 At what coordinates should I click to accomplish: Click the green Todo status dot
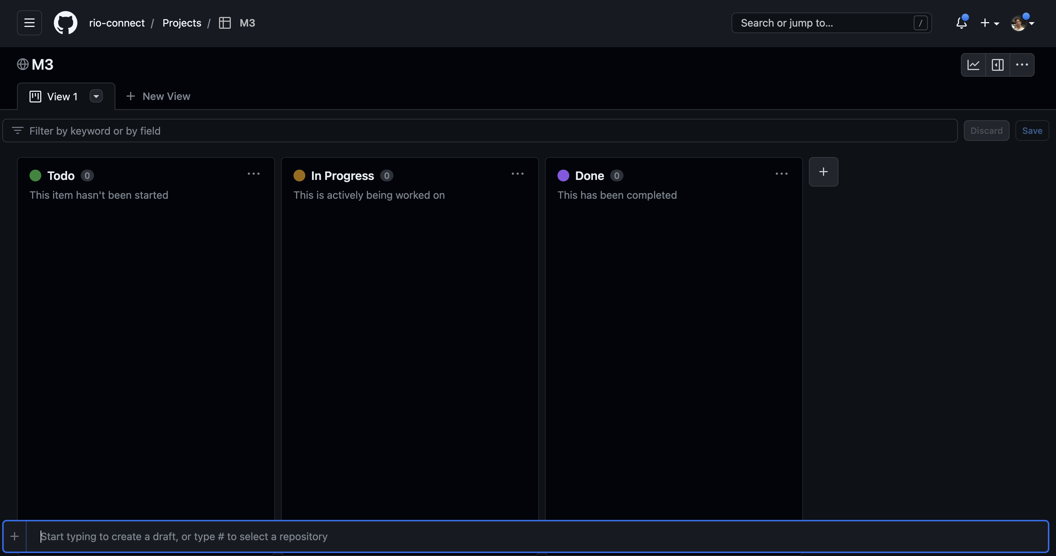[x=35, y=176]
